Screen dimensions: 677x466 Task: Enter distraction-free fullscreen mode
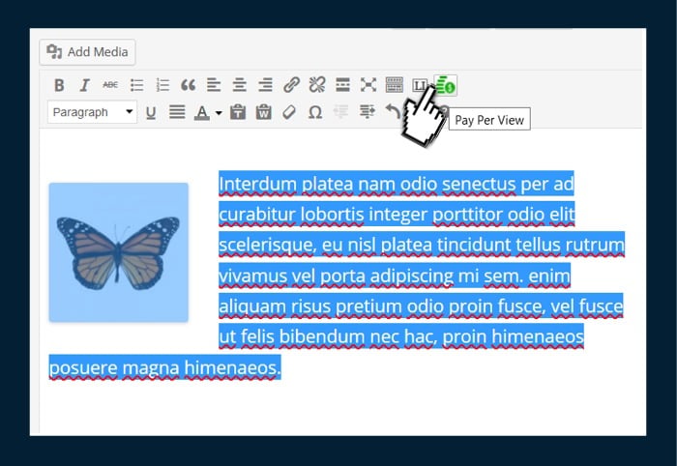[x=368, y=85]
